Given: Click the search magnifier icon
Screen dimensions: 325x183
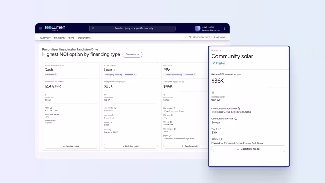Looking at the screenshot, I should coord(93,28).
